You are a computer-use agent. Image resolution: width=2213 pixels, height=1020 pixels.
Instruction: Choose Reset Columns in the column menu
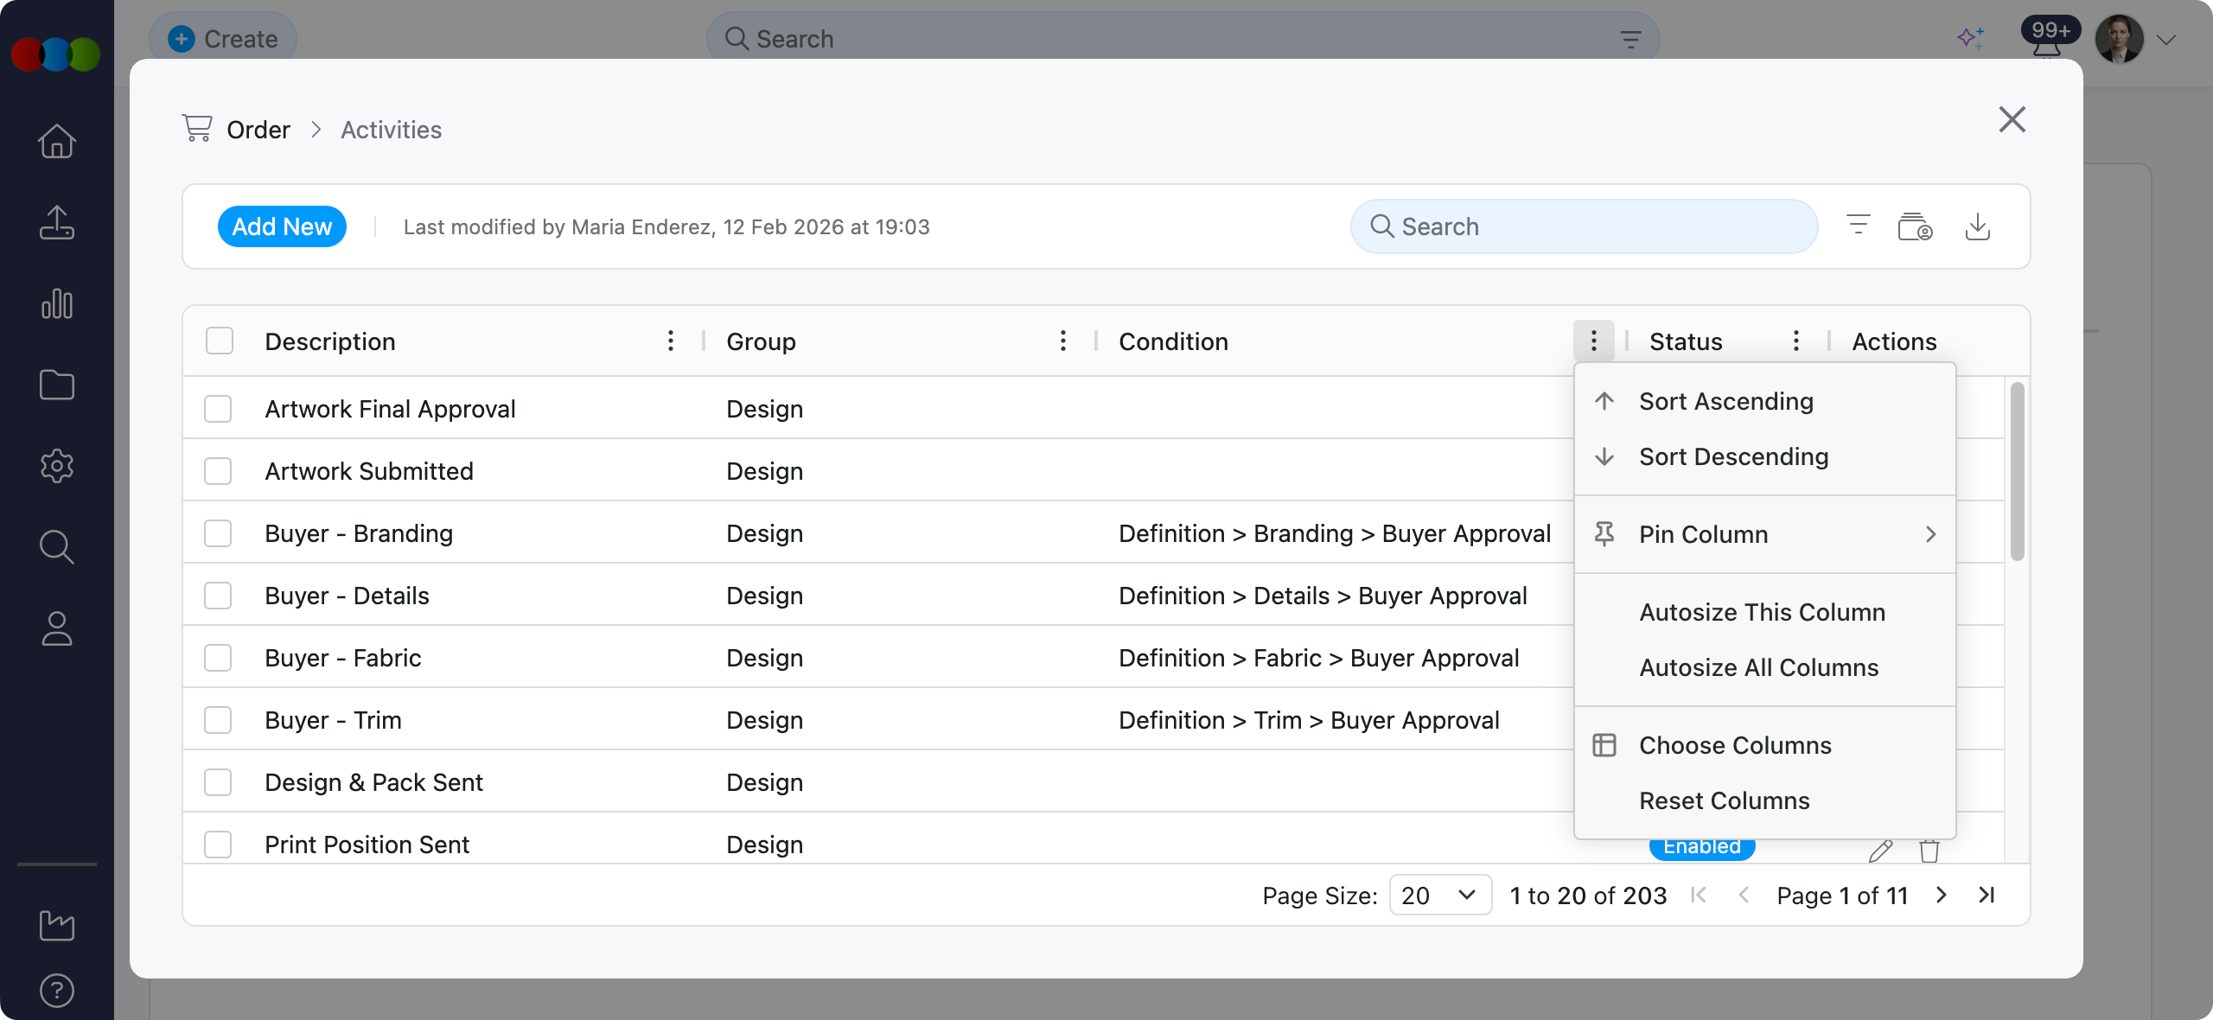click(x=1724, y=800)
